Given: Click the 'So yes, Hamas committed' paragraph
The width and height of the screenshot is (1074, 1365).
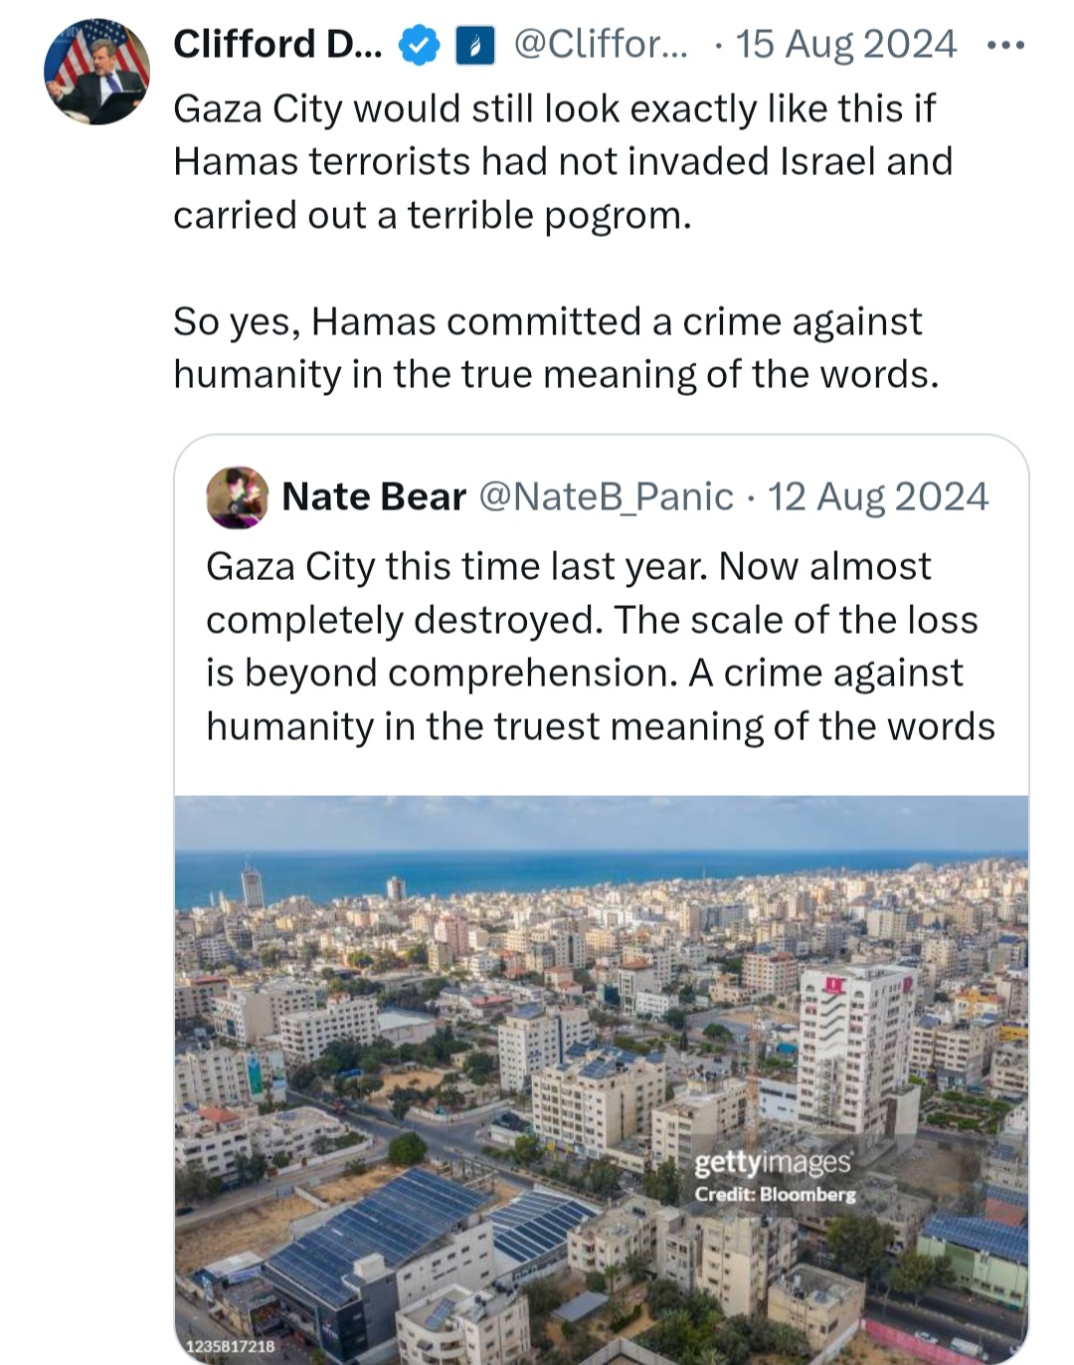Looking at the screenshot, I should [x=556, y=348].
